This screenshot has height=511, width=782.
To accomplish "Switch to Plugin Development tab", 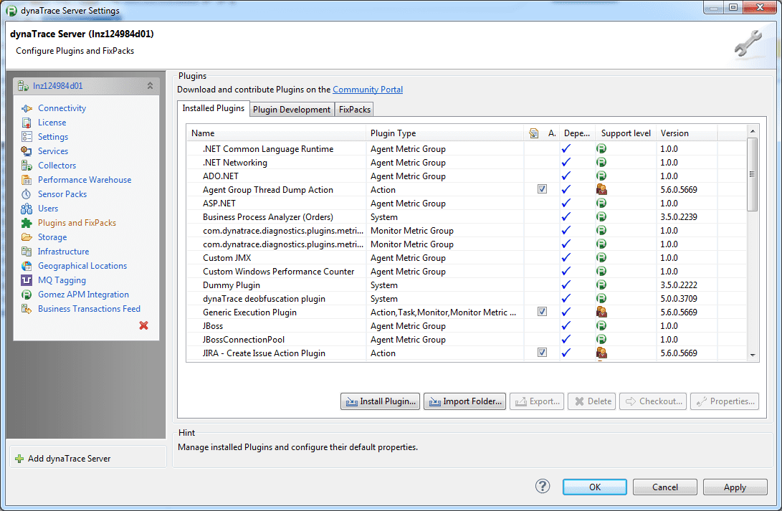I will (x=292, y=110).
